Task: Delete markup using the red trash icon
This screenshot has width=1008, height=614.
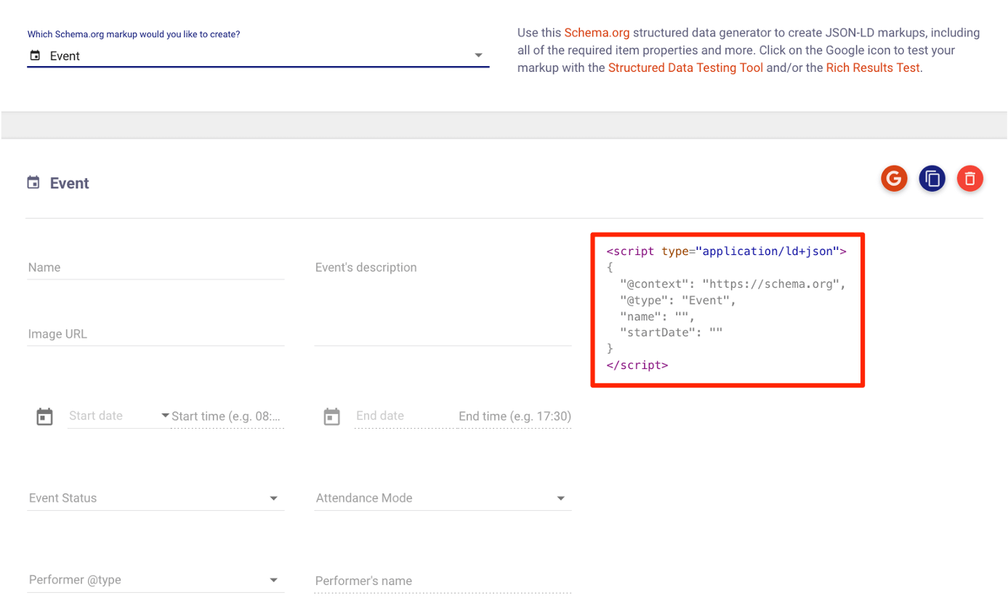Action: click(969, 178)
